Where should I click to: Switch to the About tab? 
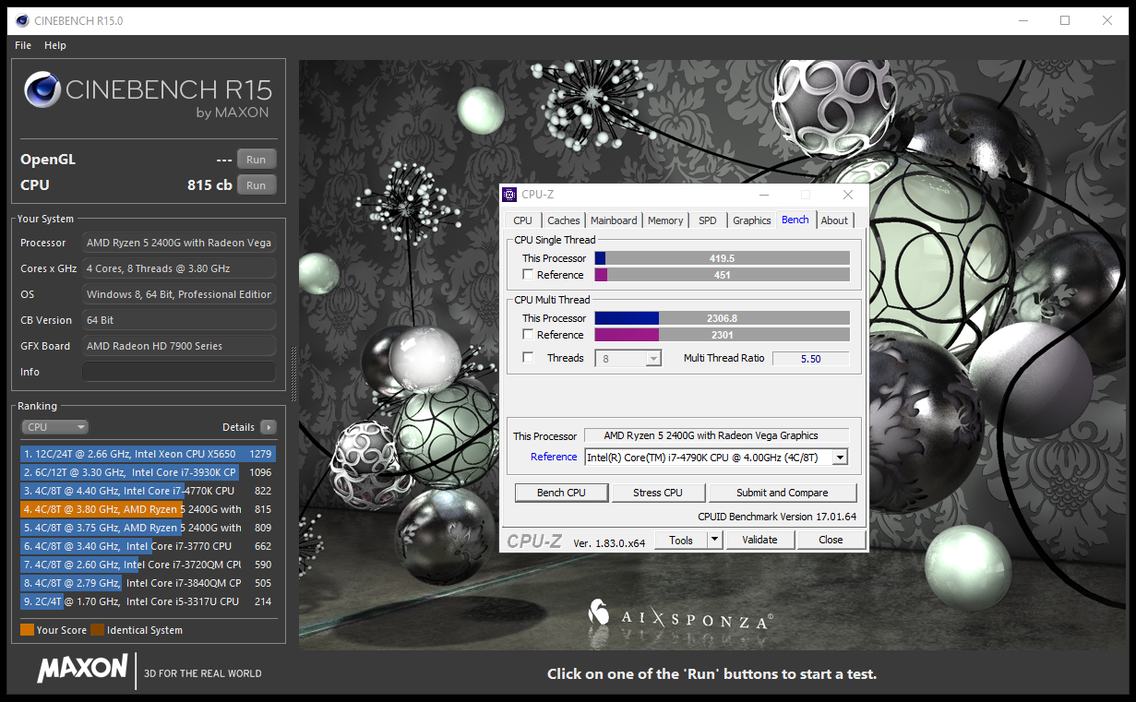(x=834, y=220)
